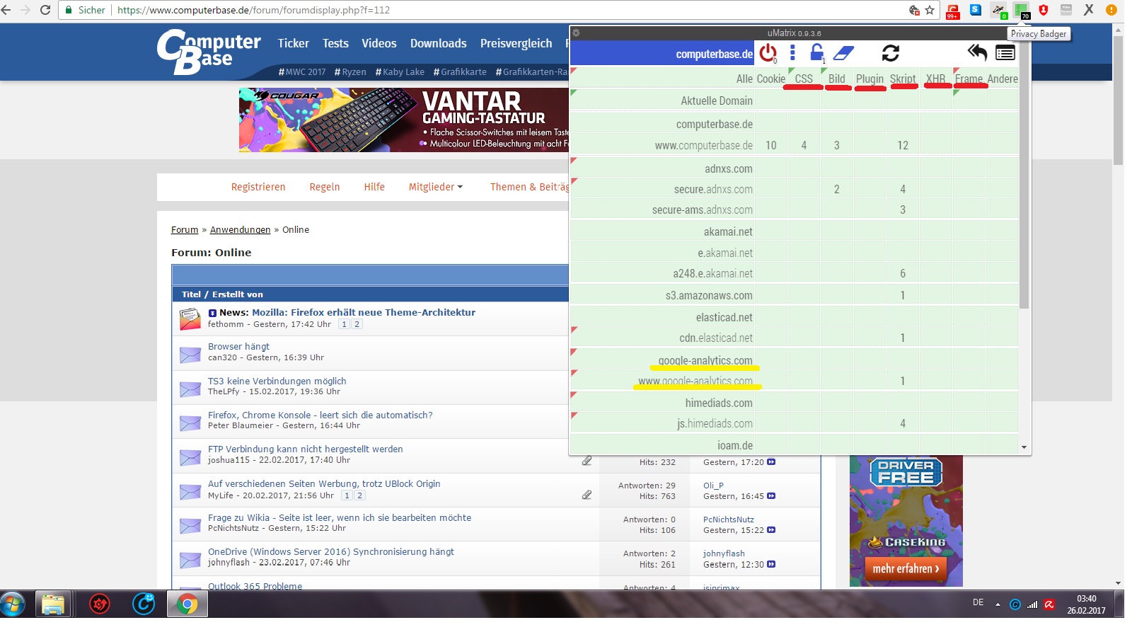Go back with the browser back arrow
Viewport: 1132px width, 637px height.
tap(6, 10)
